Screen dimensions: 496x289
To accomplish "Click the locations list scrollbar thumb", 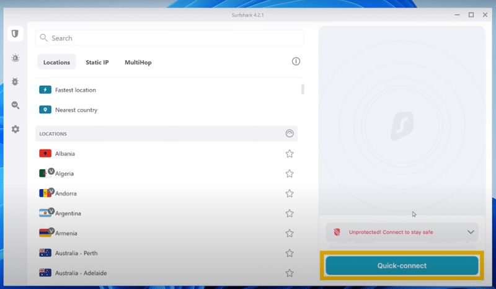I will pos(303,89).
